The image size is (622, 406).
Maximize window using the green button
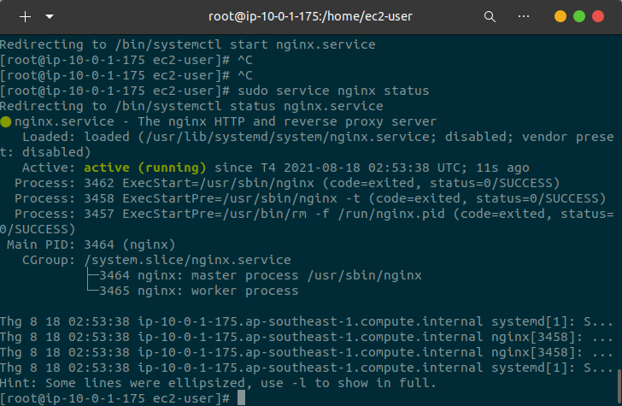(579, 16)
